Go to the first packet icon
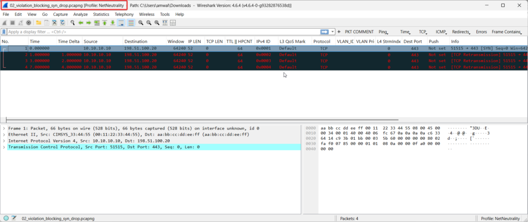The image size is (528, 222). point(105,23)
